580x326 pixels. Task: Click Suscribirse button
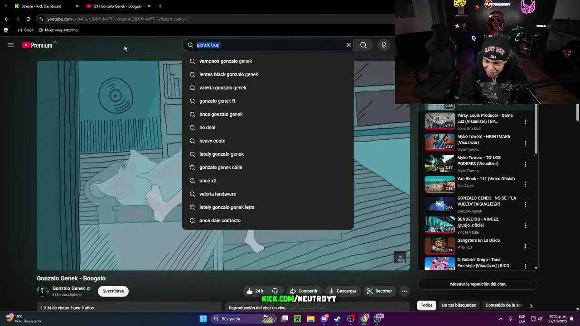pos(113,291)
